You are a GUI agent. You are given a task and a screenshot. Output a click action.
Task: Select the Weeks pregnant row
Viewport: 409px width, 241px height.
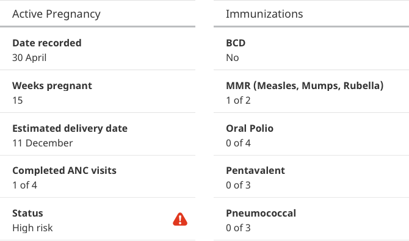[x=98, y=92]
